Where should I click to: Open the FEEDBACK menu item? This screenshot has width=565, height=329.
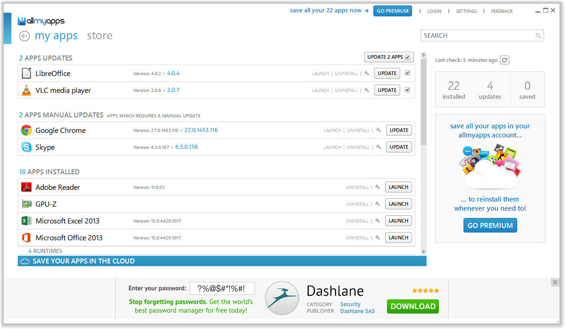502,11
